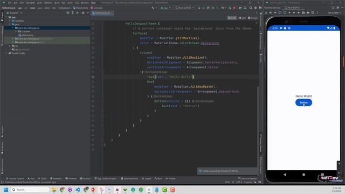Open the Run tool window
Viewport: 345px width, 194px height.
point(31,178)
